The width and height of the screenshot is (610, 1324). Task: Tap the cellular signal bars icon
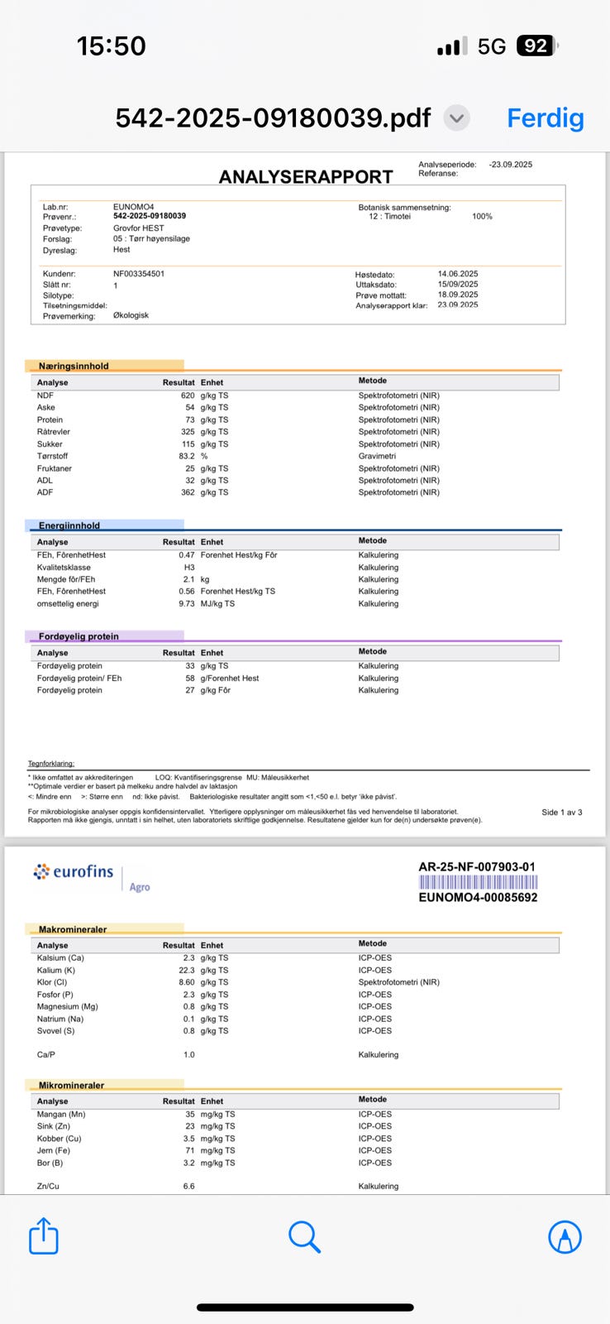452,46
